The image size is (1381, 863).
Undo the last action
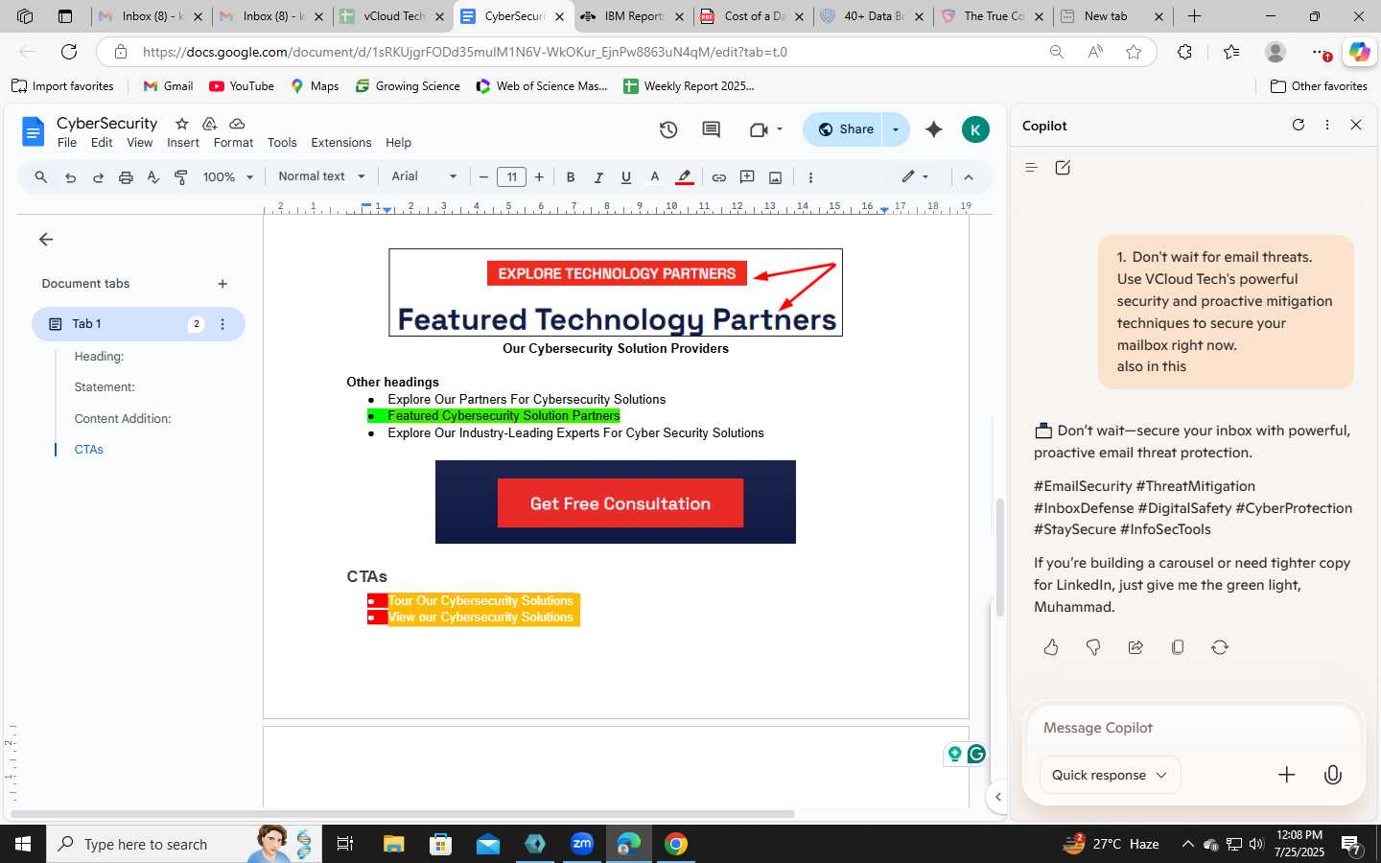pos(70,177)
